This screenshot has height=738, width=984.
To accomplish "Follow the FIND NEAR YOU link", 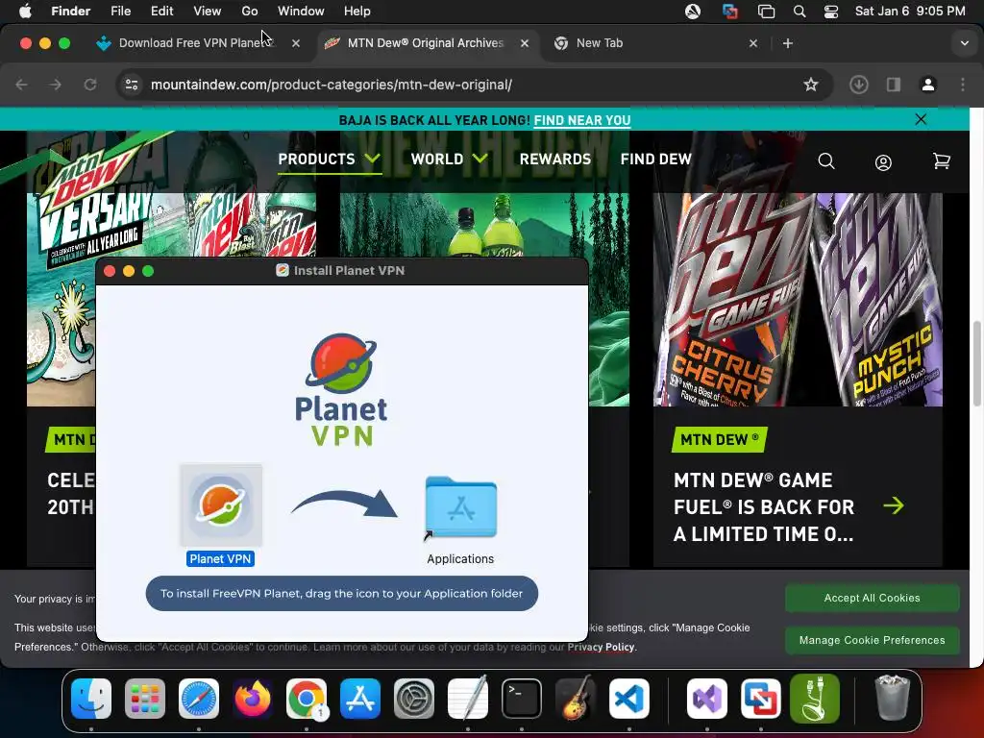I will tap(582, 120).
